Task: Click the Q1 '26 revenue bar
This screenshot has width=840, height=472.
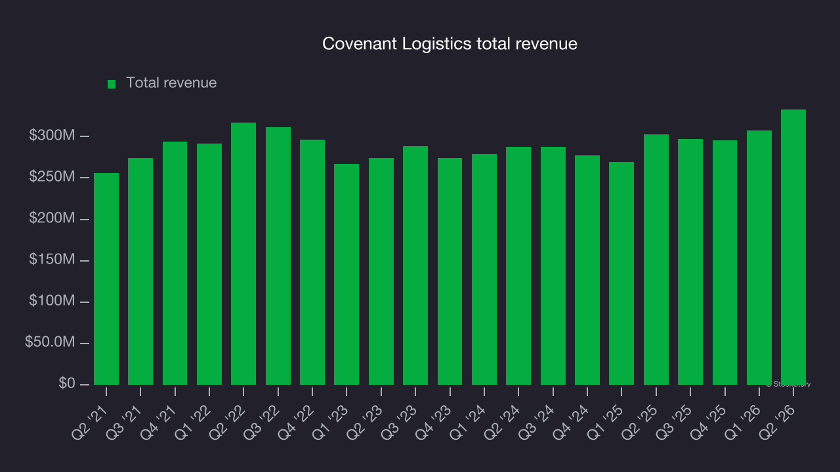Action: tap(759, 258)
